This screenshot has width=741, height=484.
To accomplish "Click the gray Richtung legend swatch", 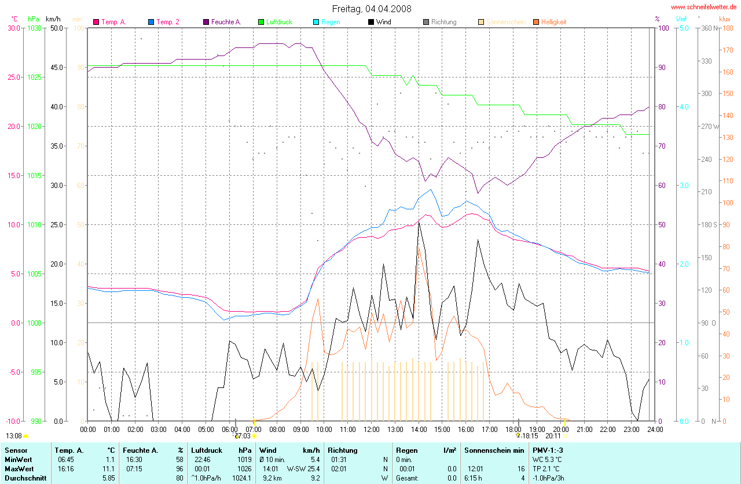I will pyautogui.click(x=426, y=22).
